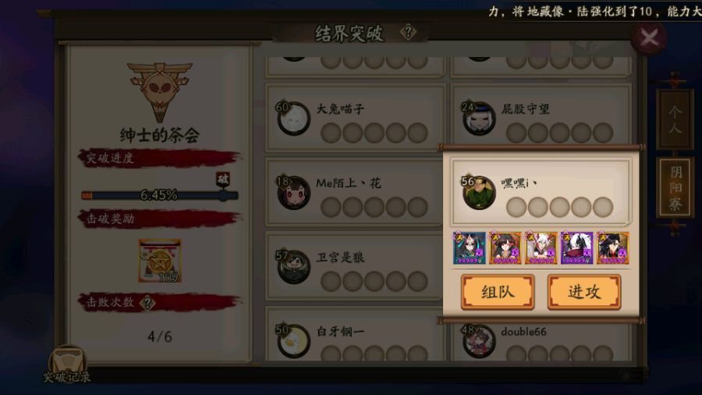Screen dimensions: 702x395
Task: Select opponent entry 白牙钢一
Action: click(x=354, y=335)
